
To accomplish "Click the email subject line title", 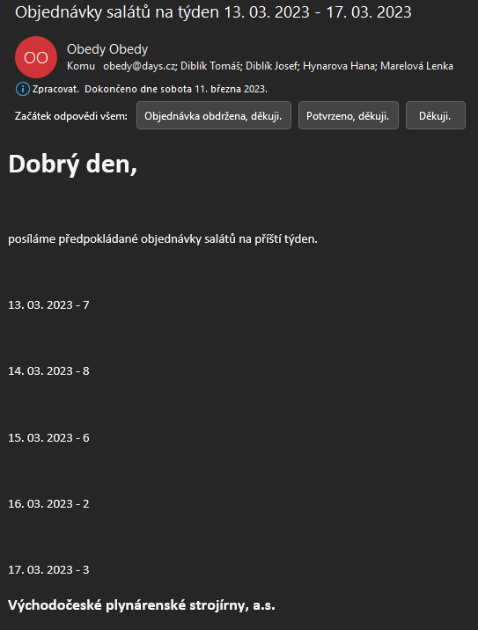I will [x=213, y=12].
